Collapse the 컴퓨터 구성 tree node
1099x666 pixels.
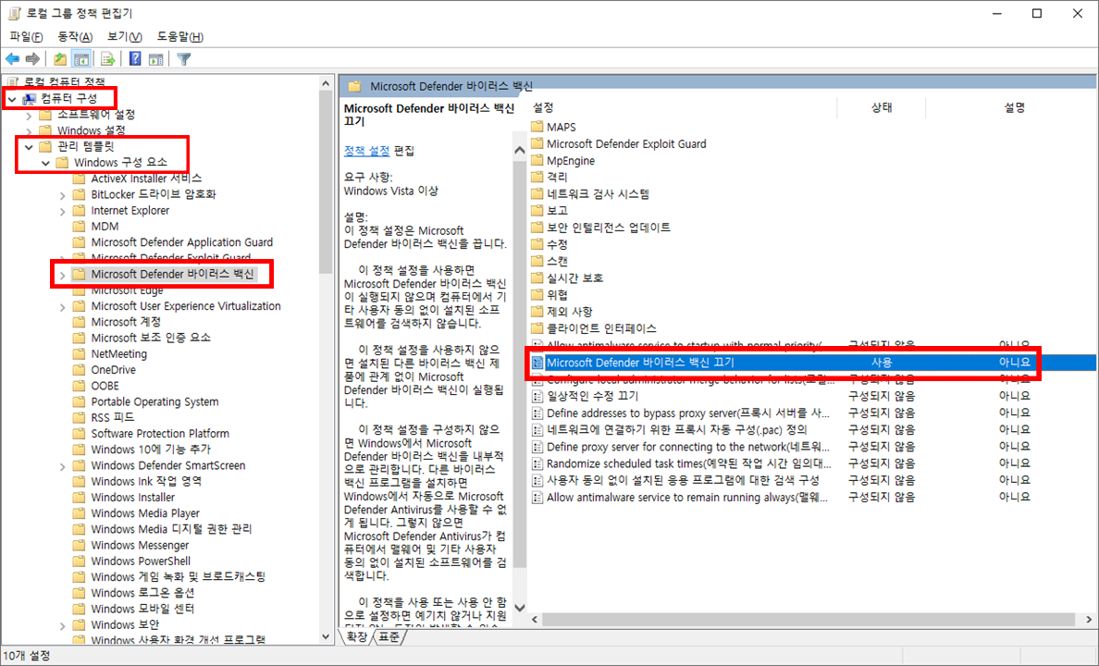11,99
